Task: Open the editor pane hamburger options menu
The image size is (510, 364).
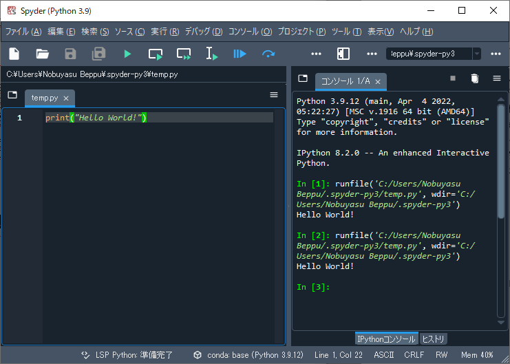Action: (274, 95)
